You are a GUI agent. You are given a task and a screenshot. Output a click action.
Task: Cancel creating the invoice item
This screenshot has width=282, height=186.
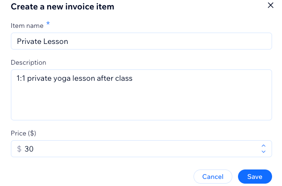(x=213, y=177)
